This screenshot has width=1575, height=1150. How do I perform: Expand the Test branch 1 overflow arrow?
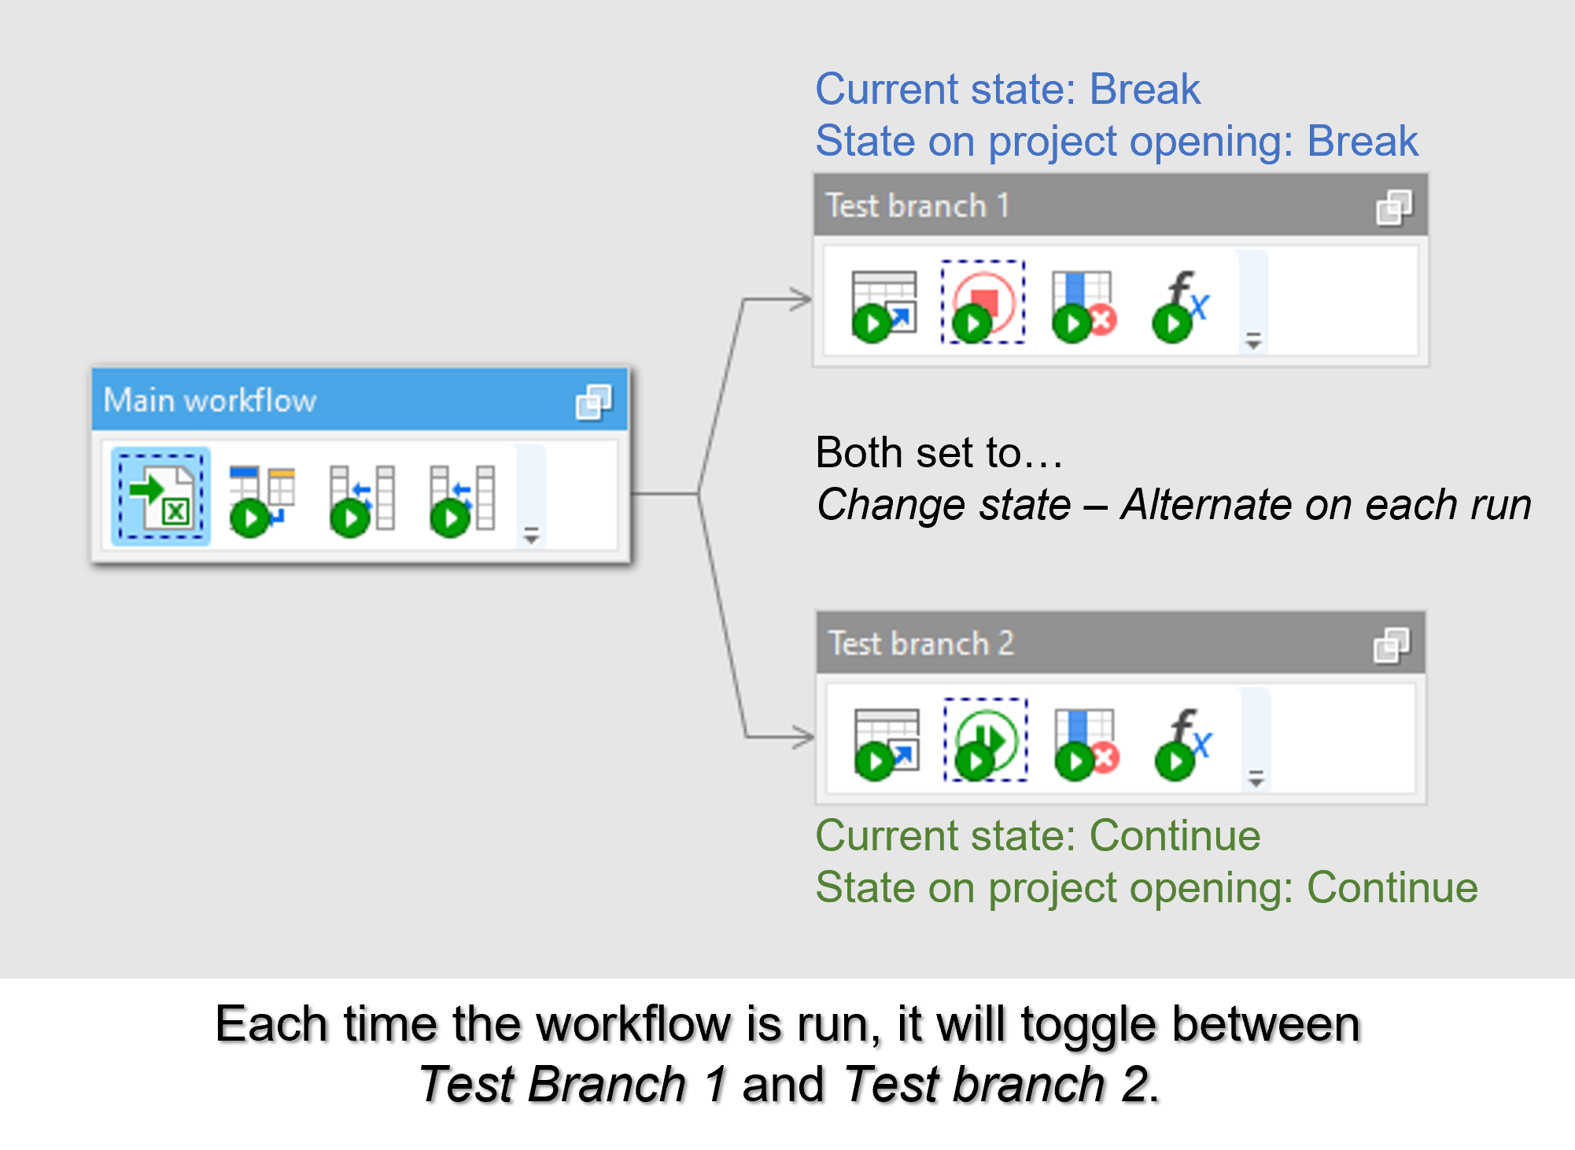coord(1253,341)
